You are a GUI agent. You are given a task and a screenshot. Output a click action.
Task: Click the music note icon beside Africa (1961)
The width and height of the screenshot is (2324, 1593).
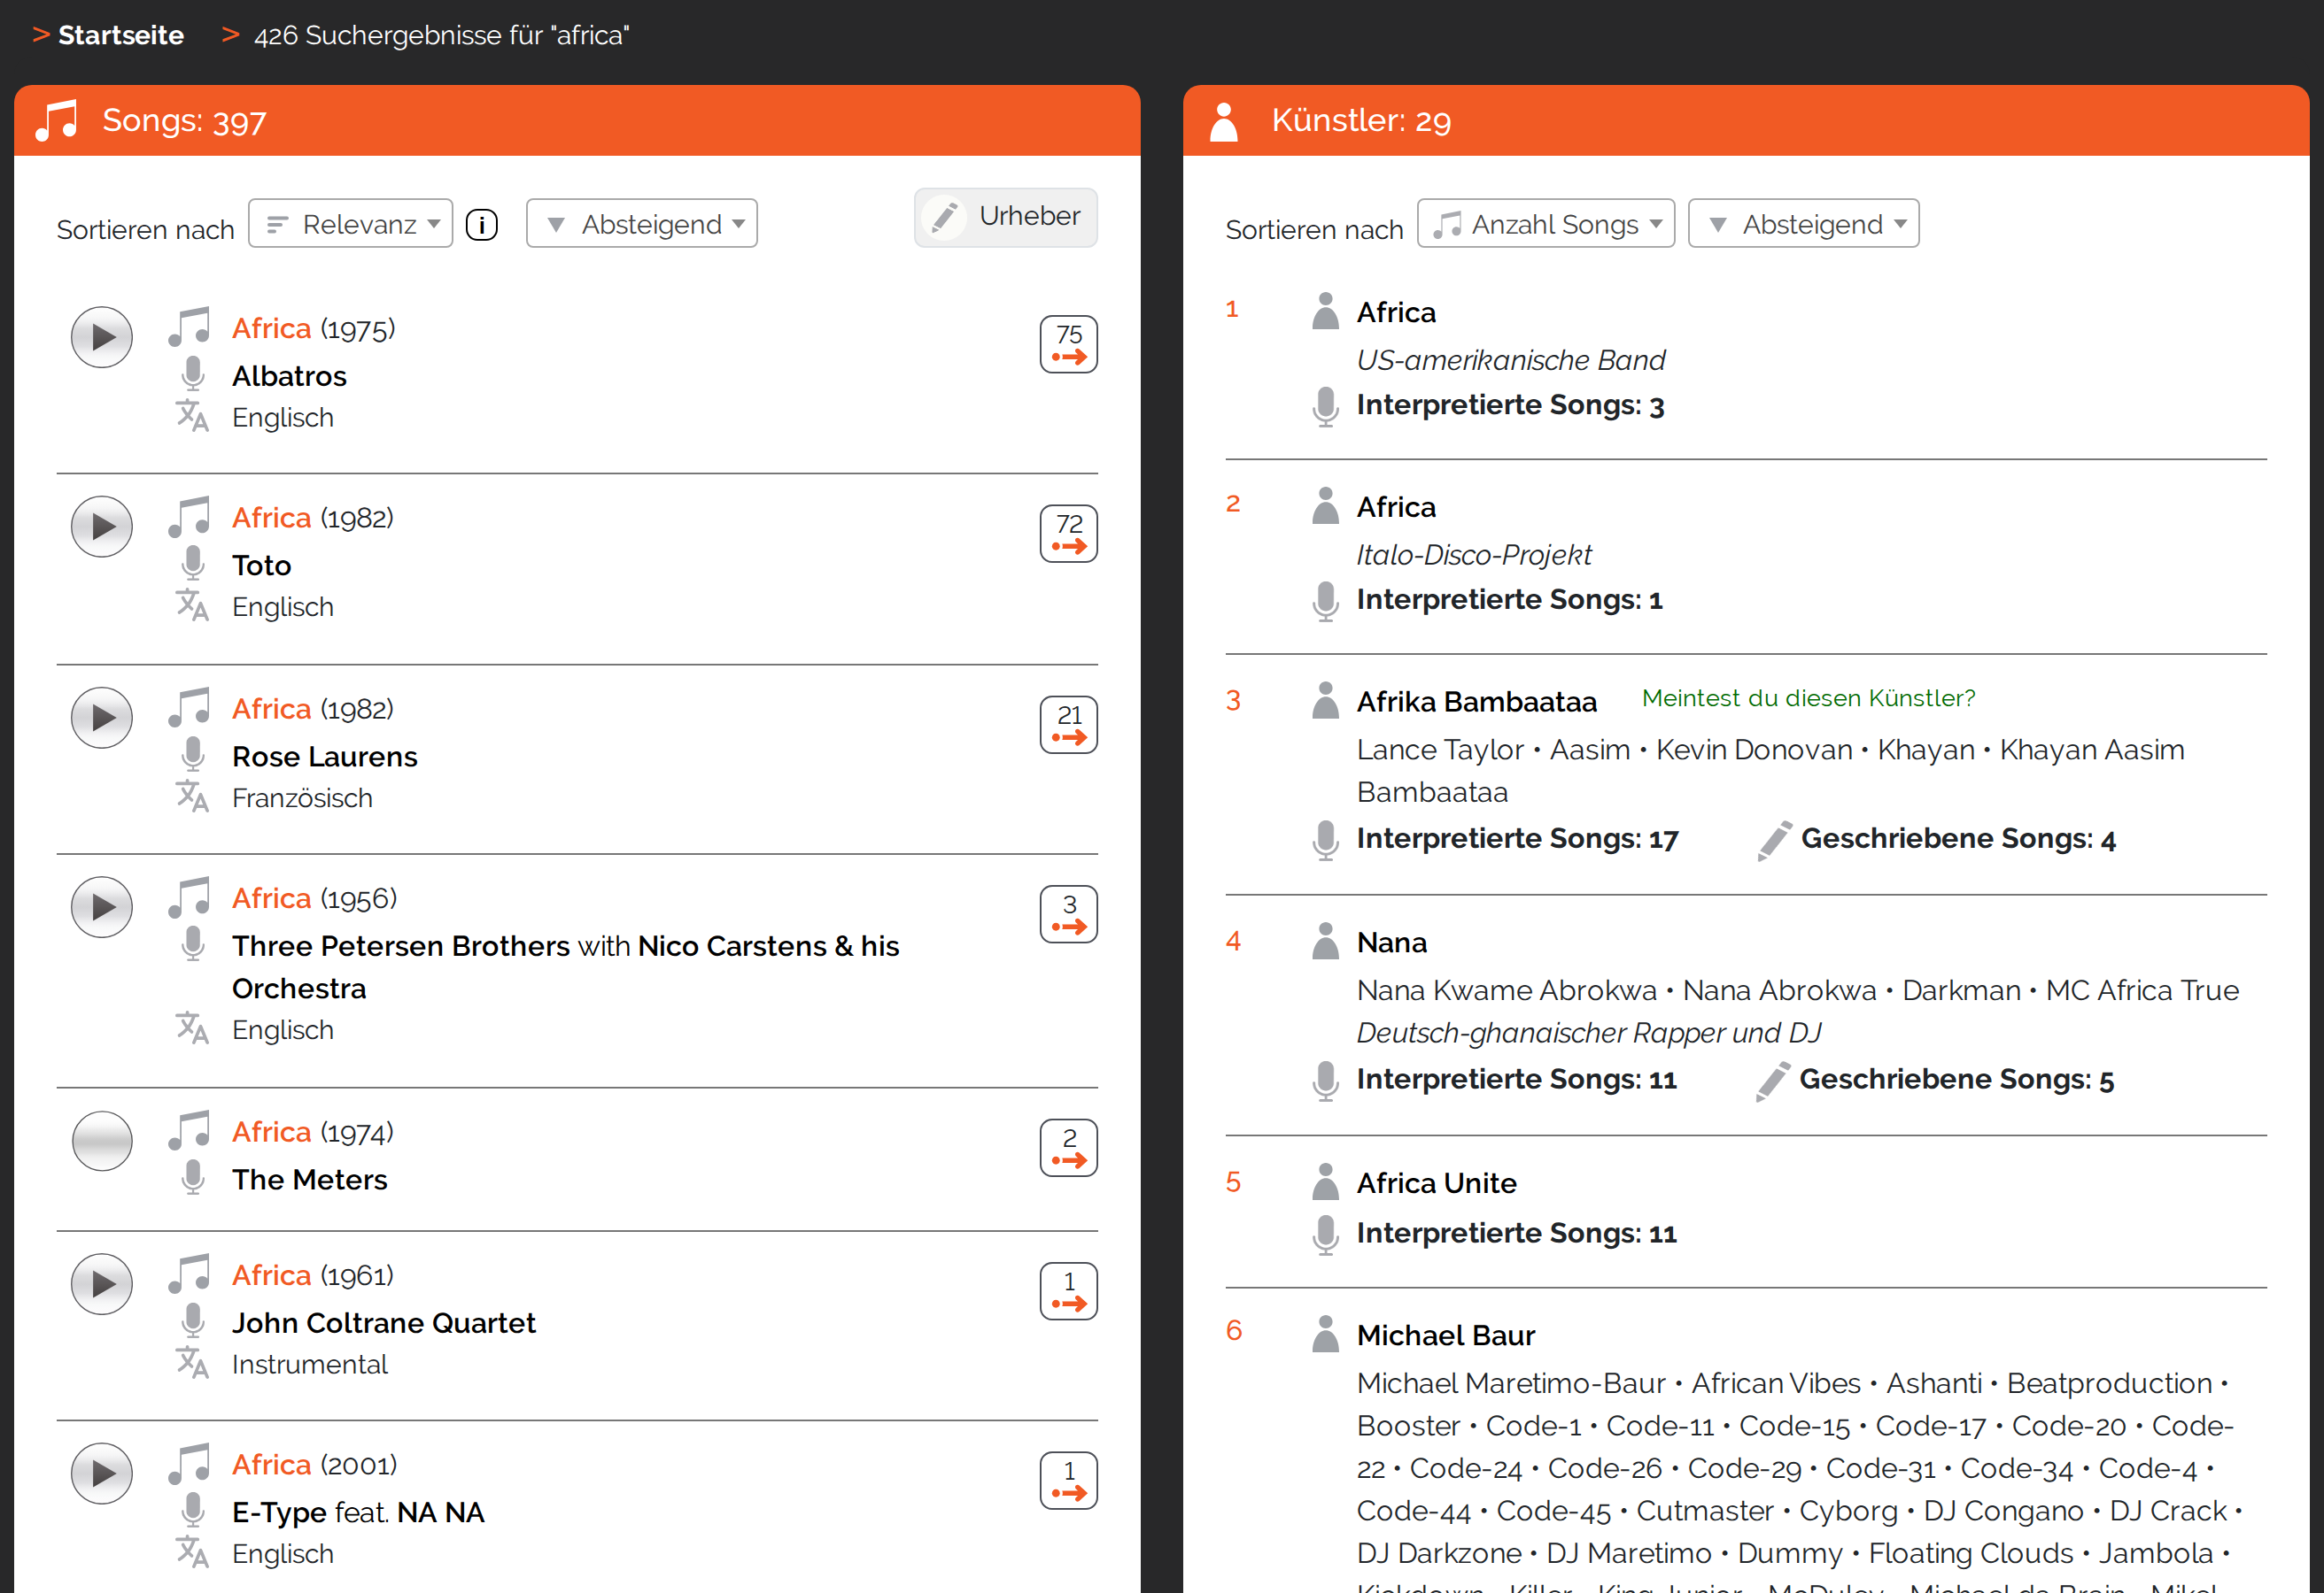(189, 1274)
